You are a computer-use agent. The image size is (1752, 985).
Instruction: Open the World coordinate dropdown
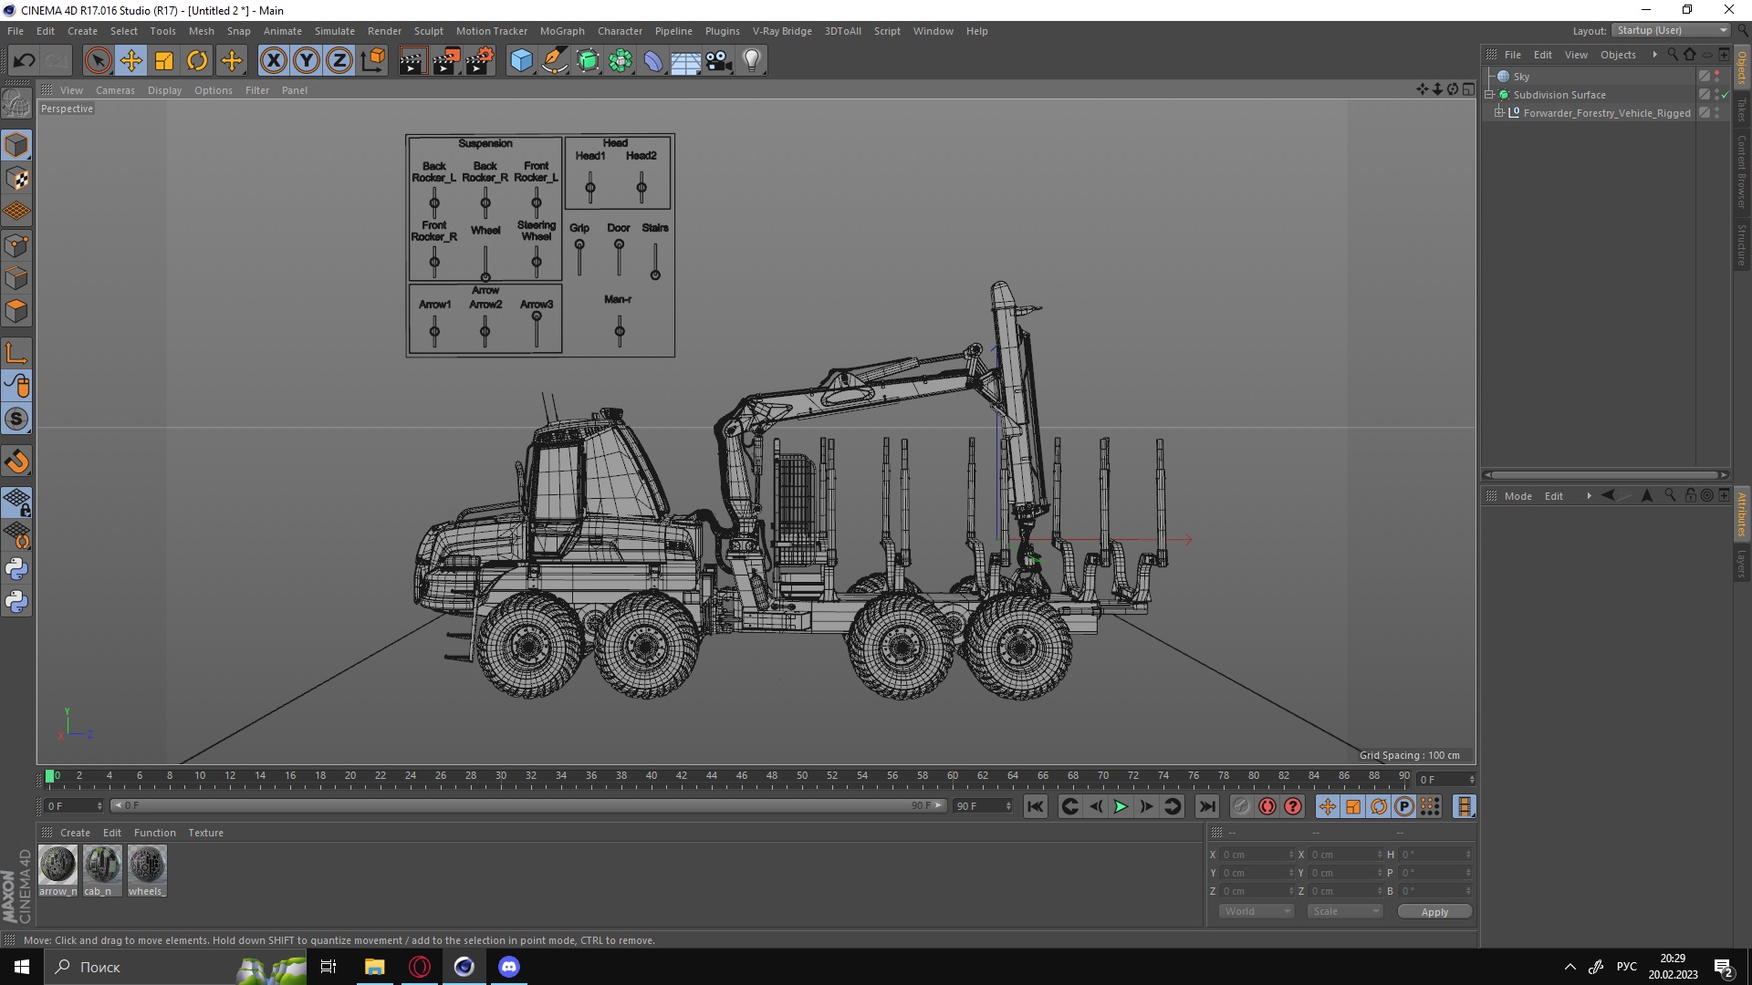[1257, 911]
